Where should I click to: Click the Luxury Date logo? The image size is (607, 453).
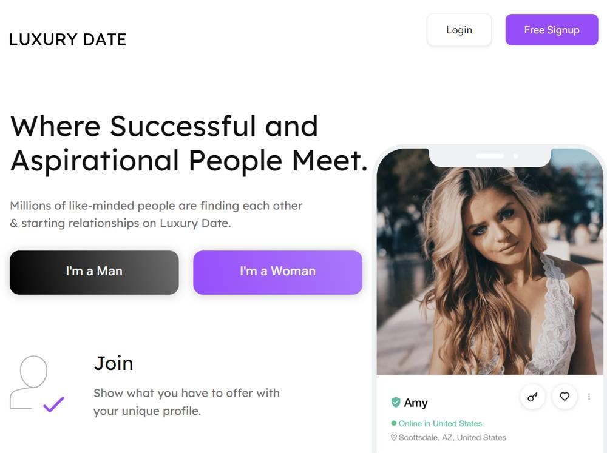[x=67, y=40]
